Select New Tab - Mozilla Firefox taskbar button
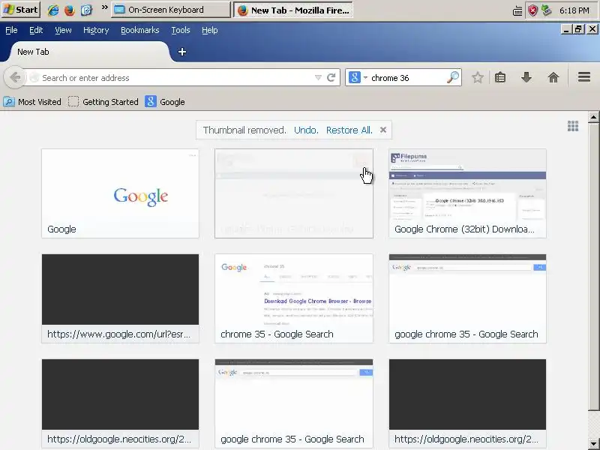This screenshot has width=600, height=450. click(292, 10)
